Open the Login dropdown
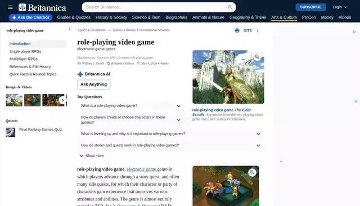The width and height of the screenshot is (360, 206). [340, 7]
